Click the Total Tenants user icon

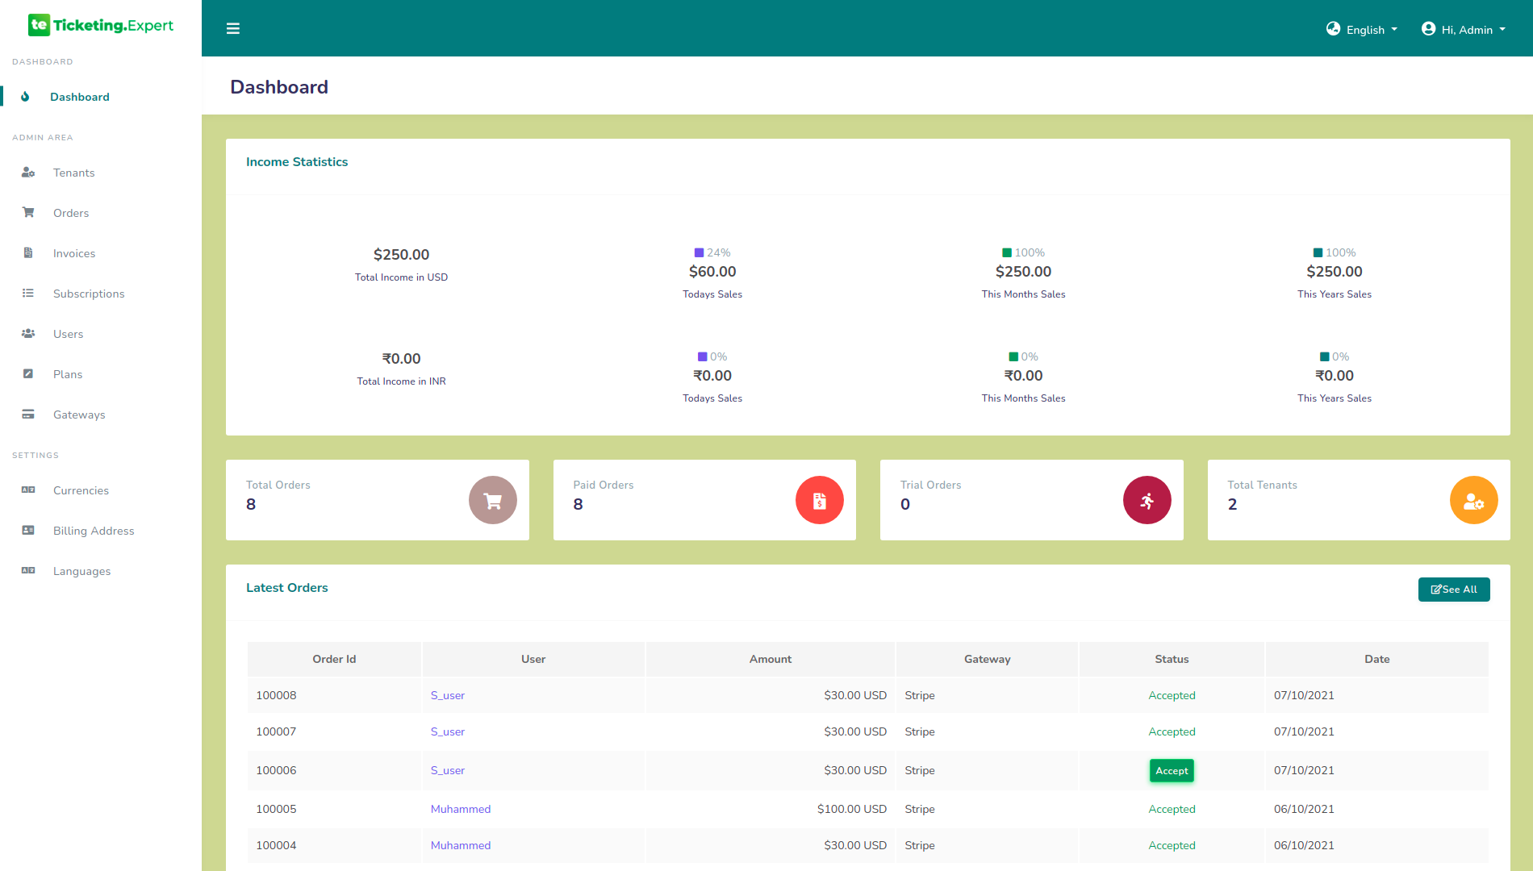pyautogui.click(x=1473, y=500)
